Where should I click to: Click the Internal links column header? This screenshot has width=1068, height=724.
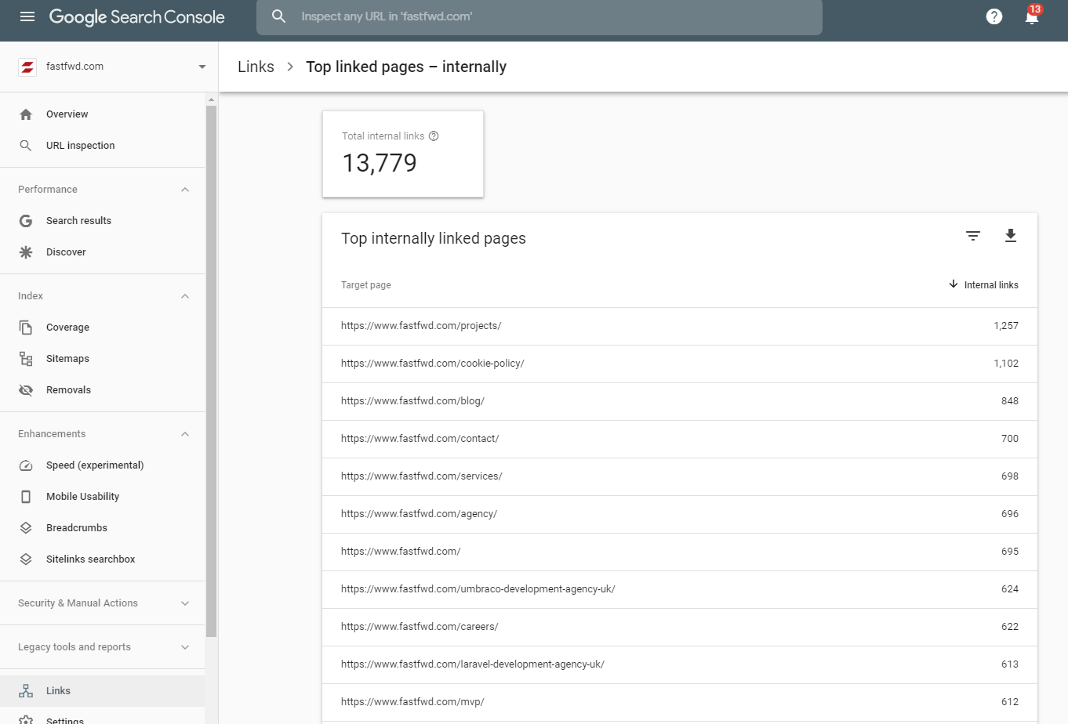991,285
